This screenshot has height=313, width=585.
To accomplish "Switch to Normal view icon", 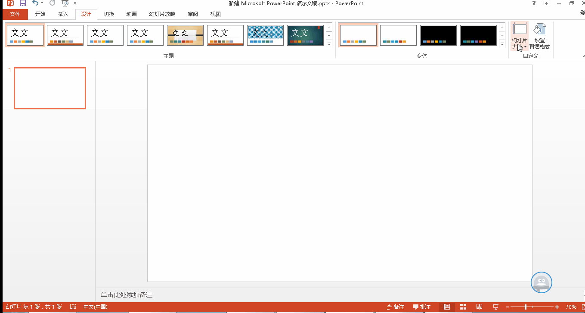I will point(447,307).
